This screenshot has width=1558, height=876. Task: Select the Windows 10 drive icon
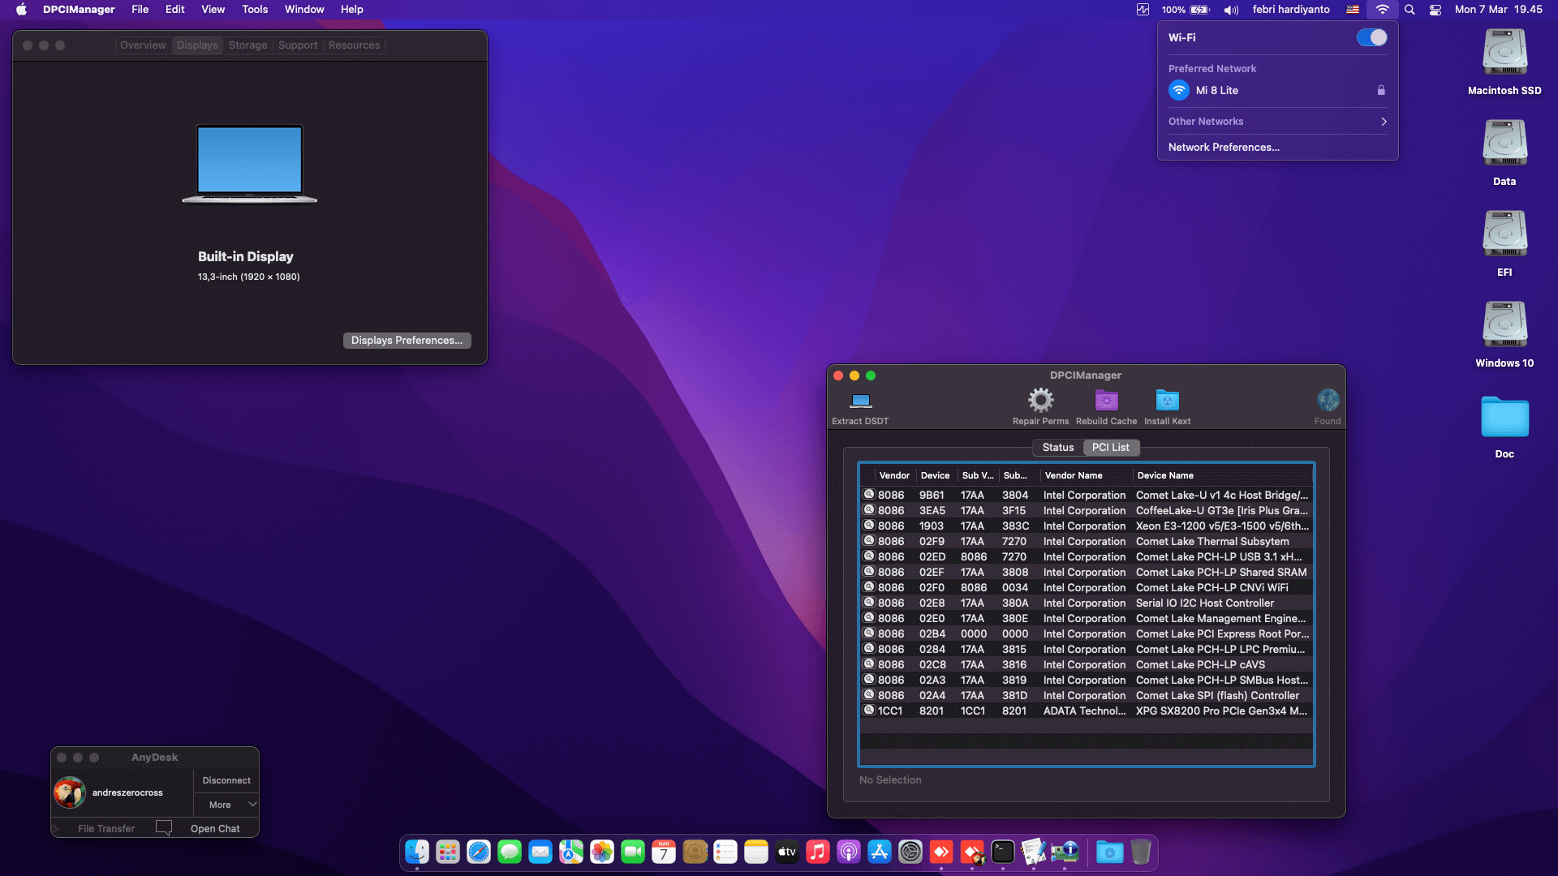click(x=1504, y=324)
